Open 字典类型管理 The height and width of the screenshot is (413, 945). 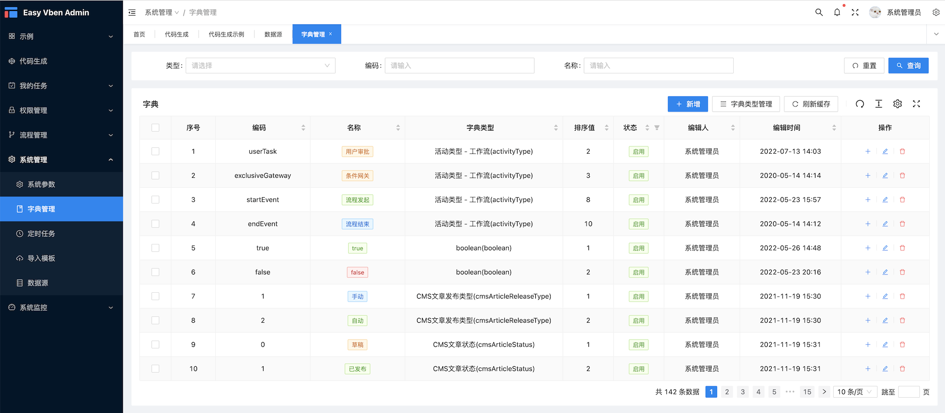click(x=746, y=104)
